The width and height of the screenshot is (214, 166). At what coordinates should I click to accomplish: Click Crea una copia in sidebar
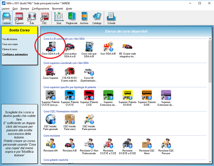pyautogui.click(x=10, y=44)
